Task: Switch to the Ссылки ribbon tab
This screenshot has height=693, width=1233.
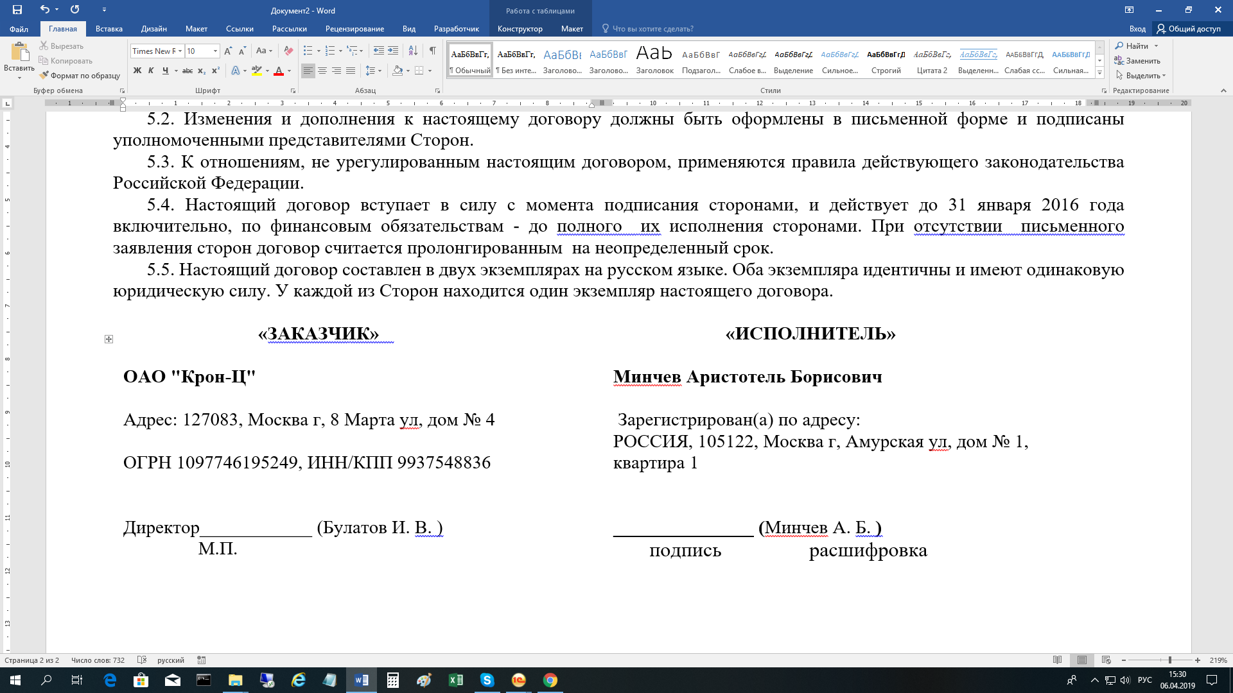Action: 240,29
